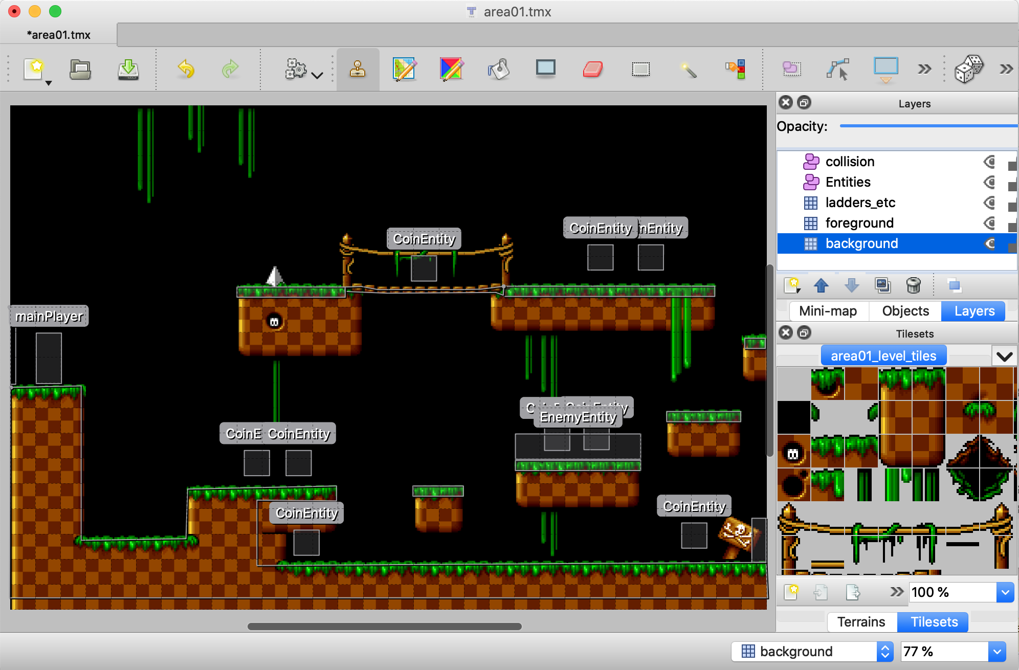The height and width of the screenshot is (670, 1019).
Task: Select the Insert Rectangle tool
Action: [x=886, y=70]
